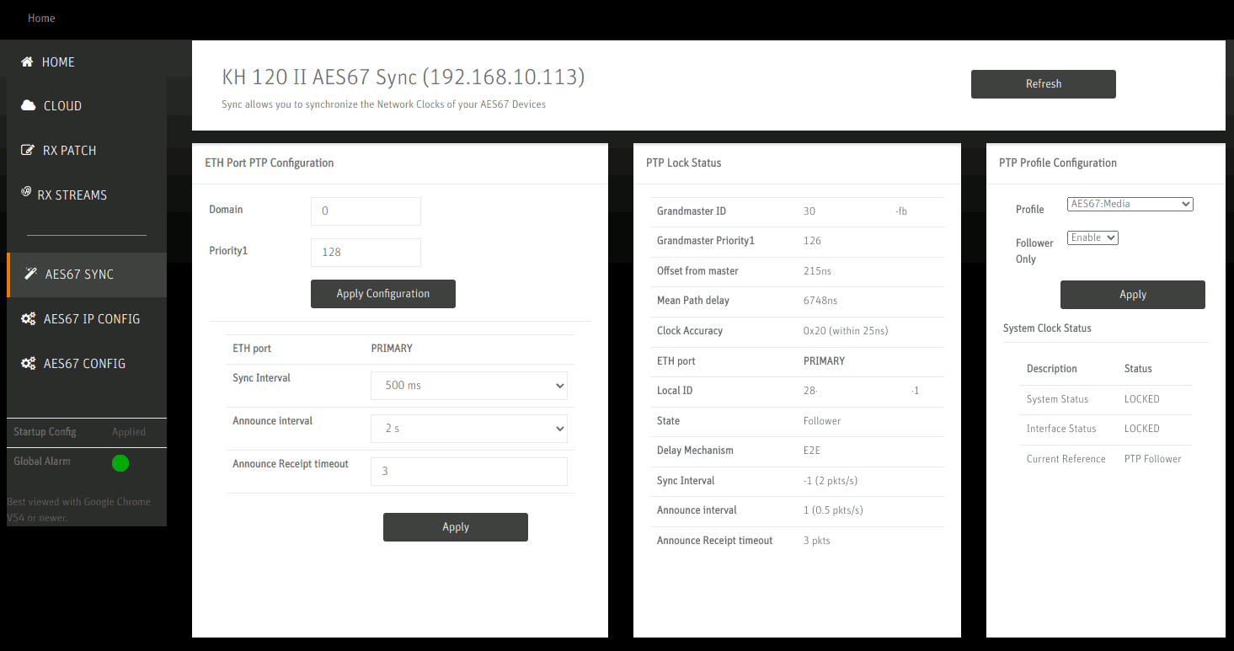Click the AES67 SYNC magic wand icon
Screen dimensions: 1234x651
point(30,274)
